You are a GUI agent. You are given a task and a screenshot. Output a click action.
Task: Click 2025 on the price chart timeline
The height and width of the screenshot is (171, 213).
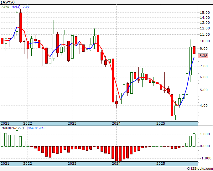[x=161, y=124]
